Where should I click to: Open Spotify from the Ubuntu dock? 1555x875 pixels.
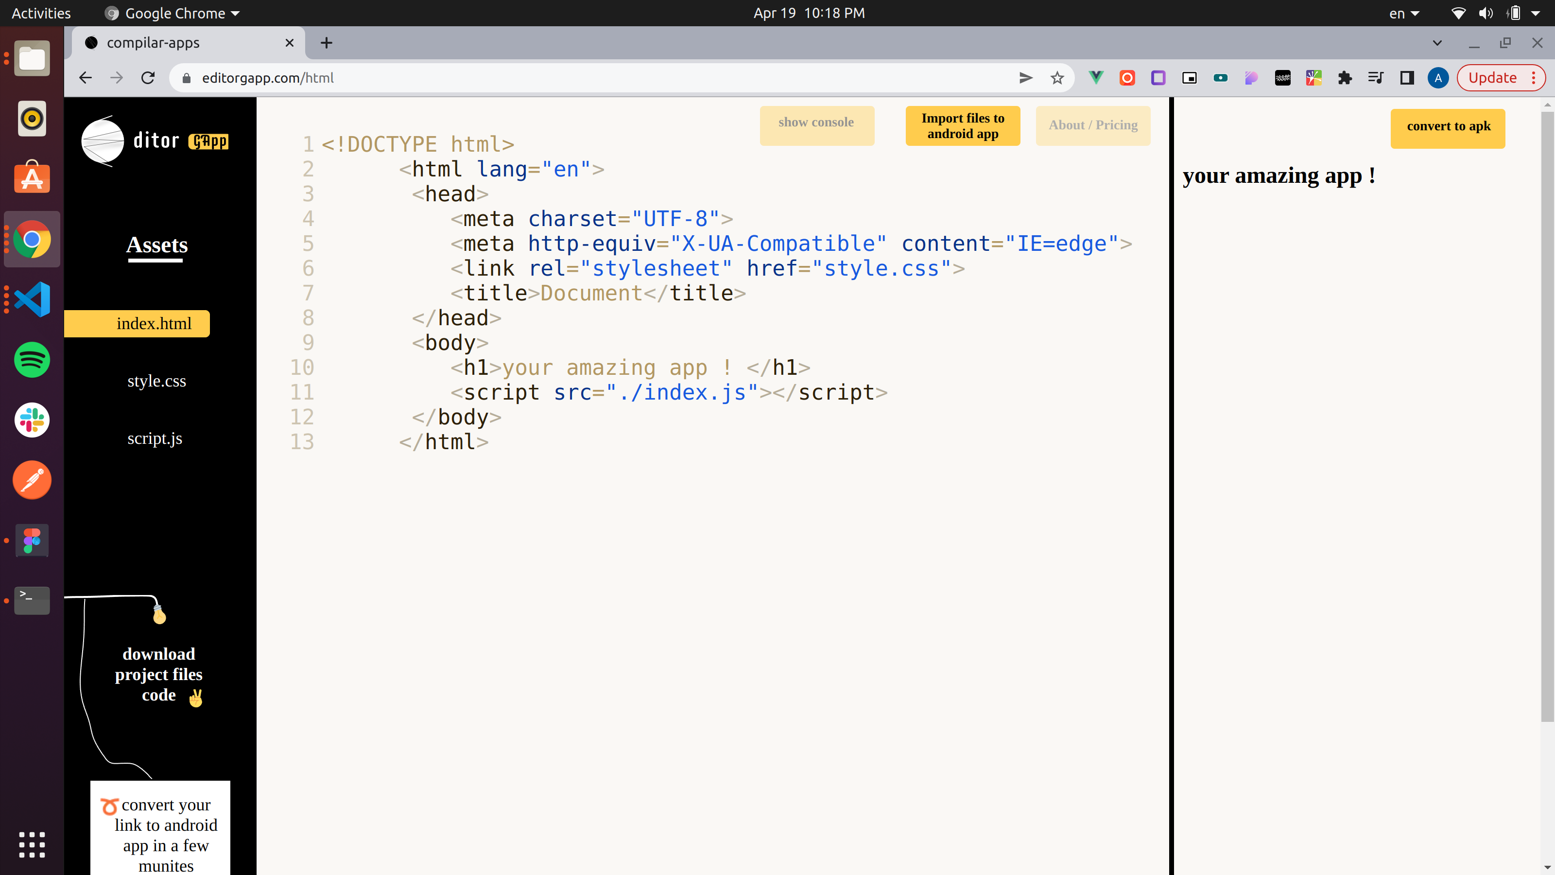32,359
